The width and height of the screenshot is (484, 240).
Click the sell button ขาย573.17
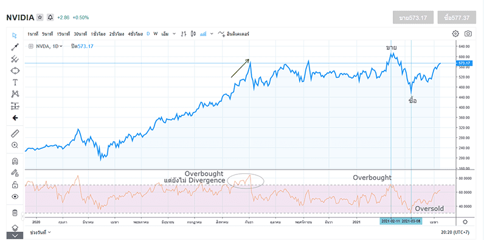click(413, 18)
